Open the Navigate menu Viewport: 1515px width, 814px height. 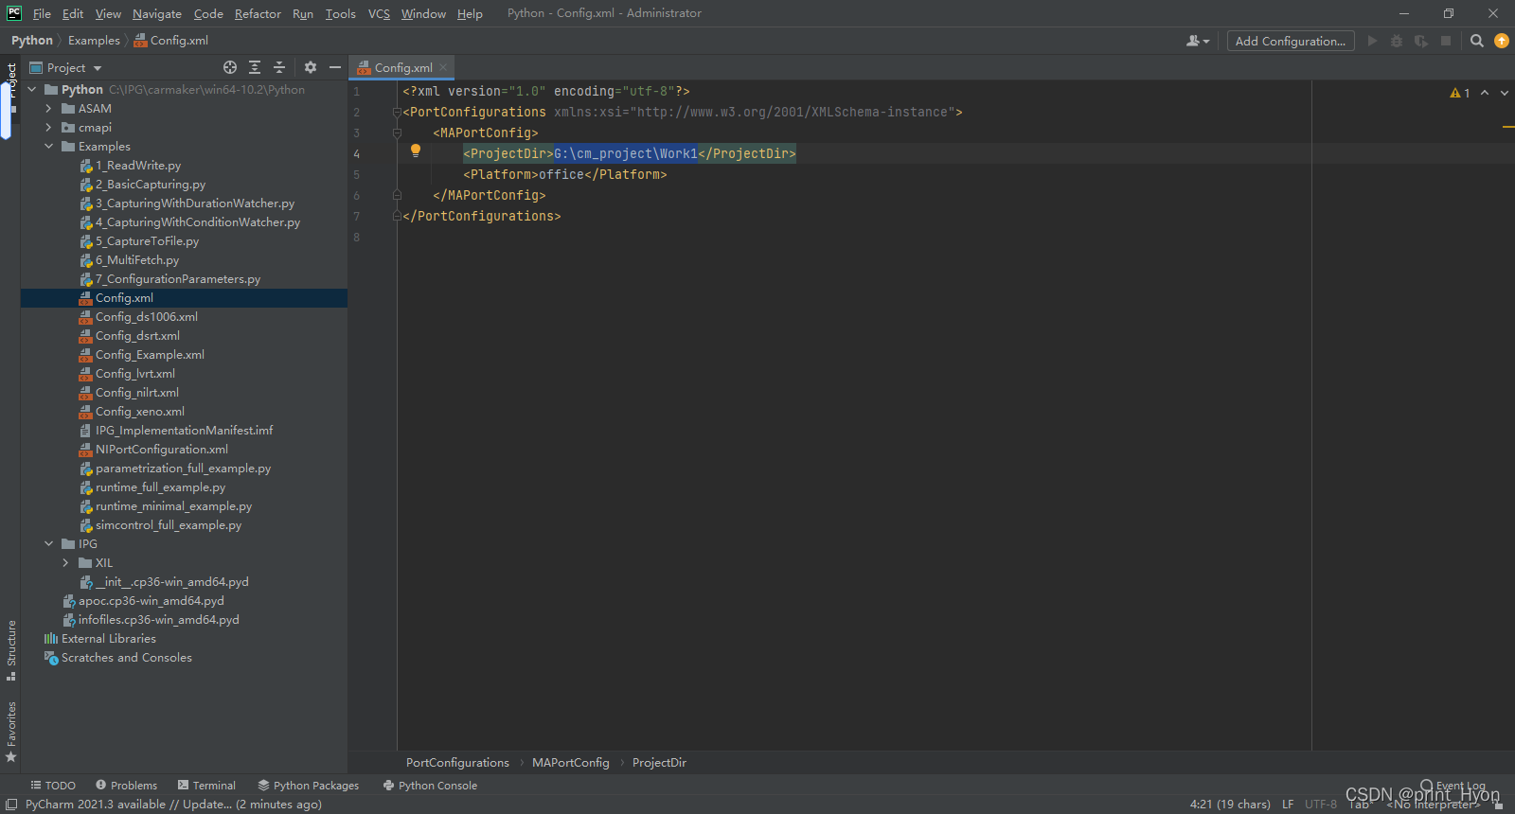tap(157, 13)
